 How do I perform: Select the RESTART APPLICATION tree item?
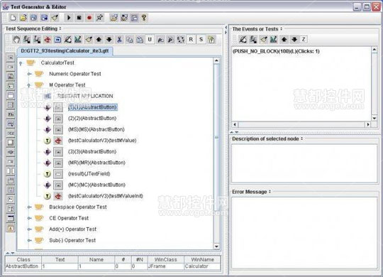click(x=85, y=96)
